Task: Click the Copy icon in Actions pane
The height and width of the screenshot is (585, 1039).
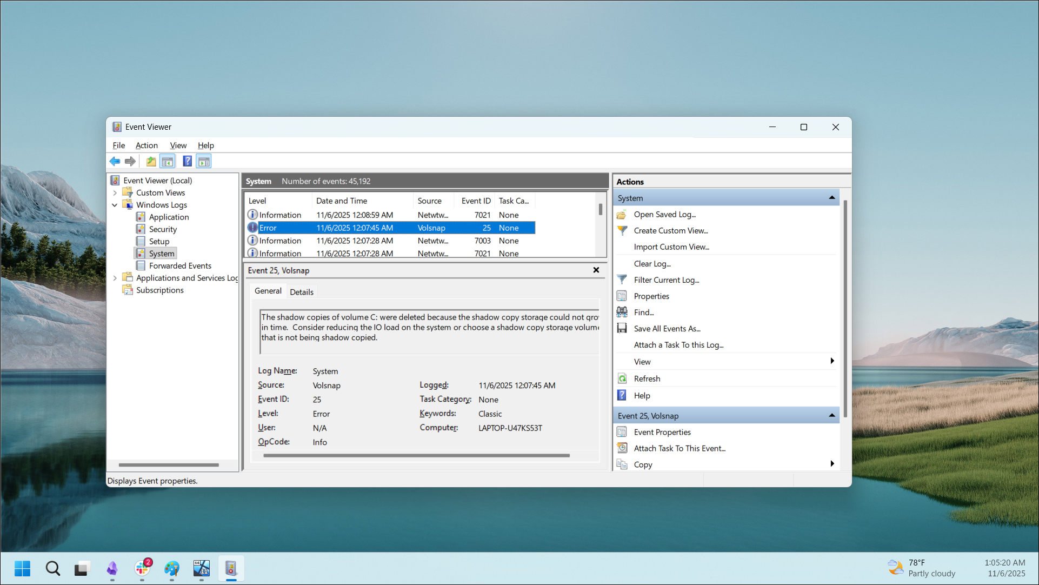Action: click(x=622, y=465)
